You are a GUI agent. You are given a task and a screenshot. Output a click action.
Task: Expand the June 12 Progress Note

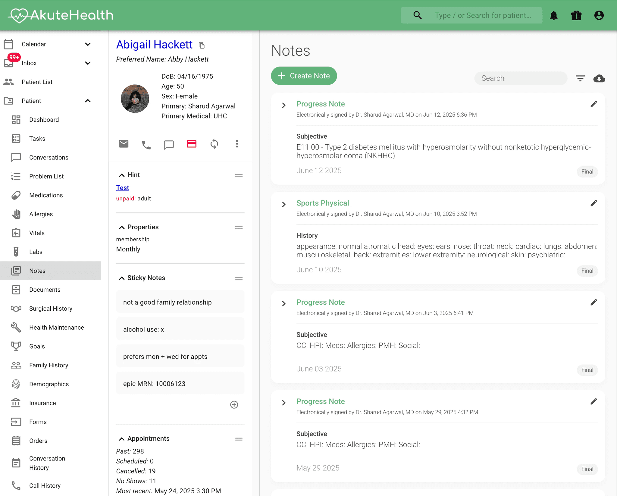click(283, 105)
